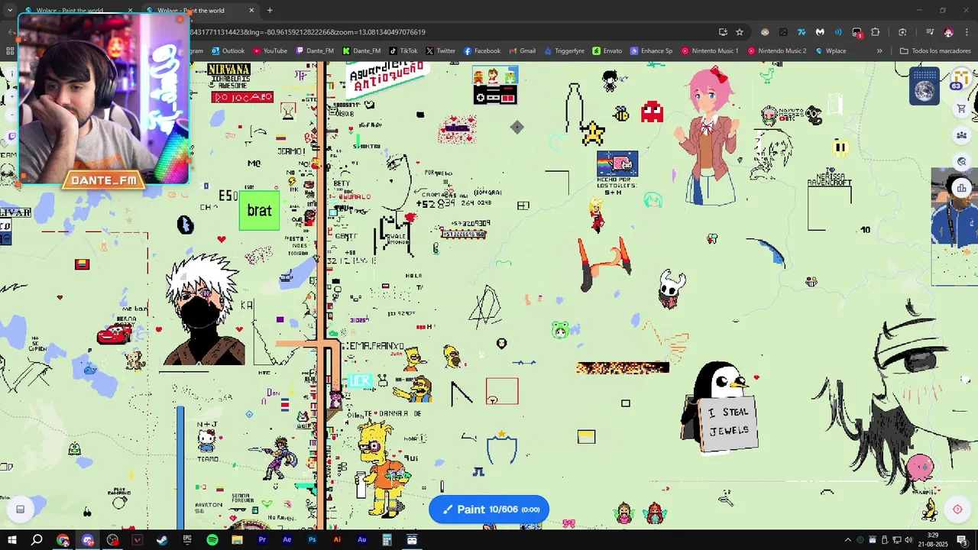Open the Nintendo Music 2 bookmark
Screen dimensions: 978x550
click(x=777, y=51)
